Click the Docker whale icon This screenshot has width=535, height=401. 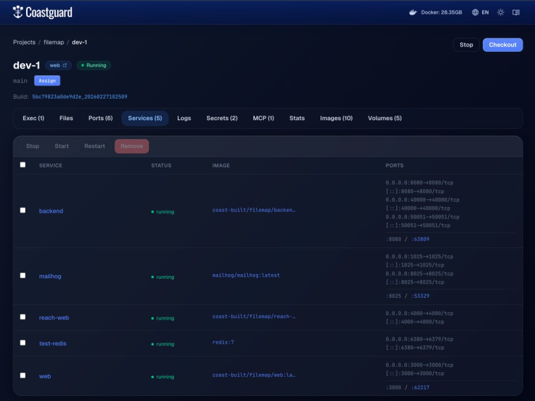tap(413, 13)
